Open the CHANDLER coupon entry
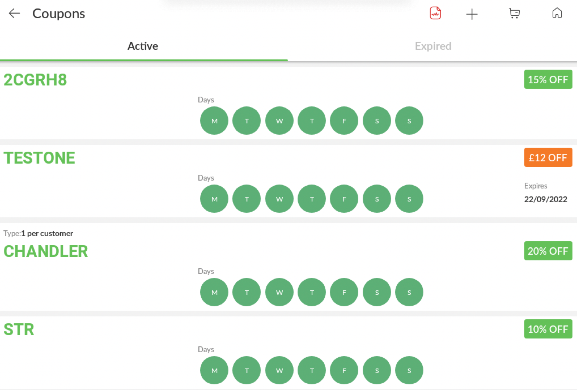 46,251
